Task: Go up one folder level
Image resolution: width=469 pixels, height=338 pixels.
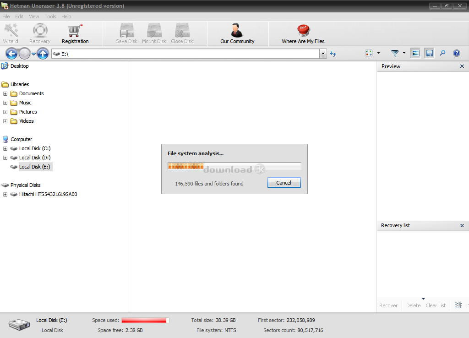Action: (43, 54)
